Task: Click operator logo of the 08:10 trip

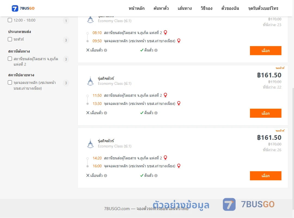Action: coord(90,20)
